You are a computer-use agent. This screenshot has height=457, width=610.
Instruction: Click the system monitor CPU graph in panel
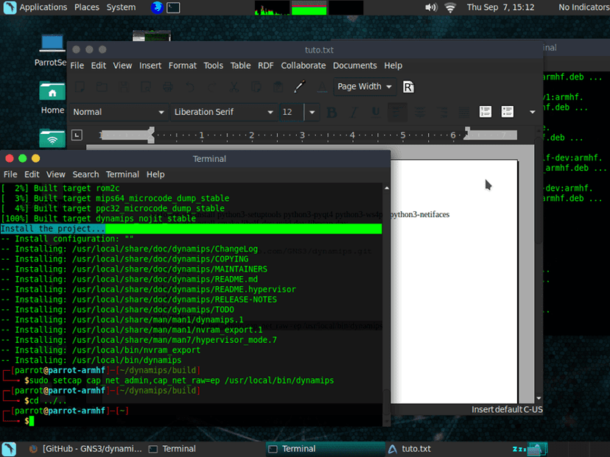tap(273, 8)
